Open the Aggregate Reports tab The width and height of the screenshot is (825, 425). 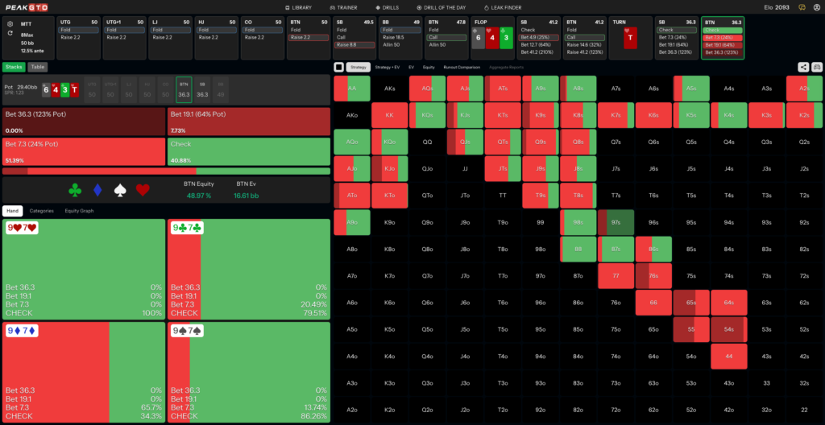[x=506, y=68]
